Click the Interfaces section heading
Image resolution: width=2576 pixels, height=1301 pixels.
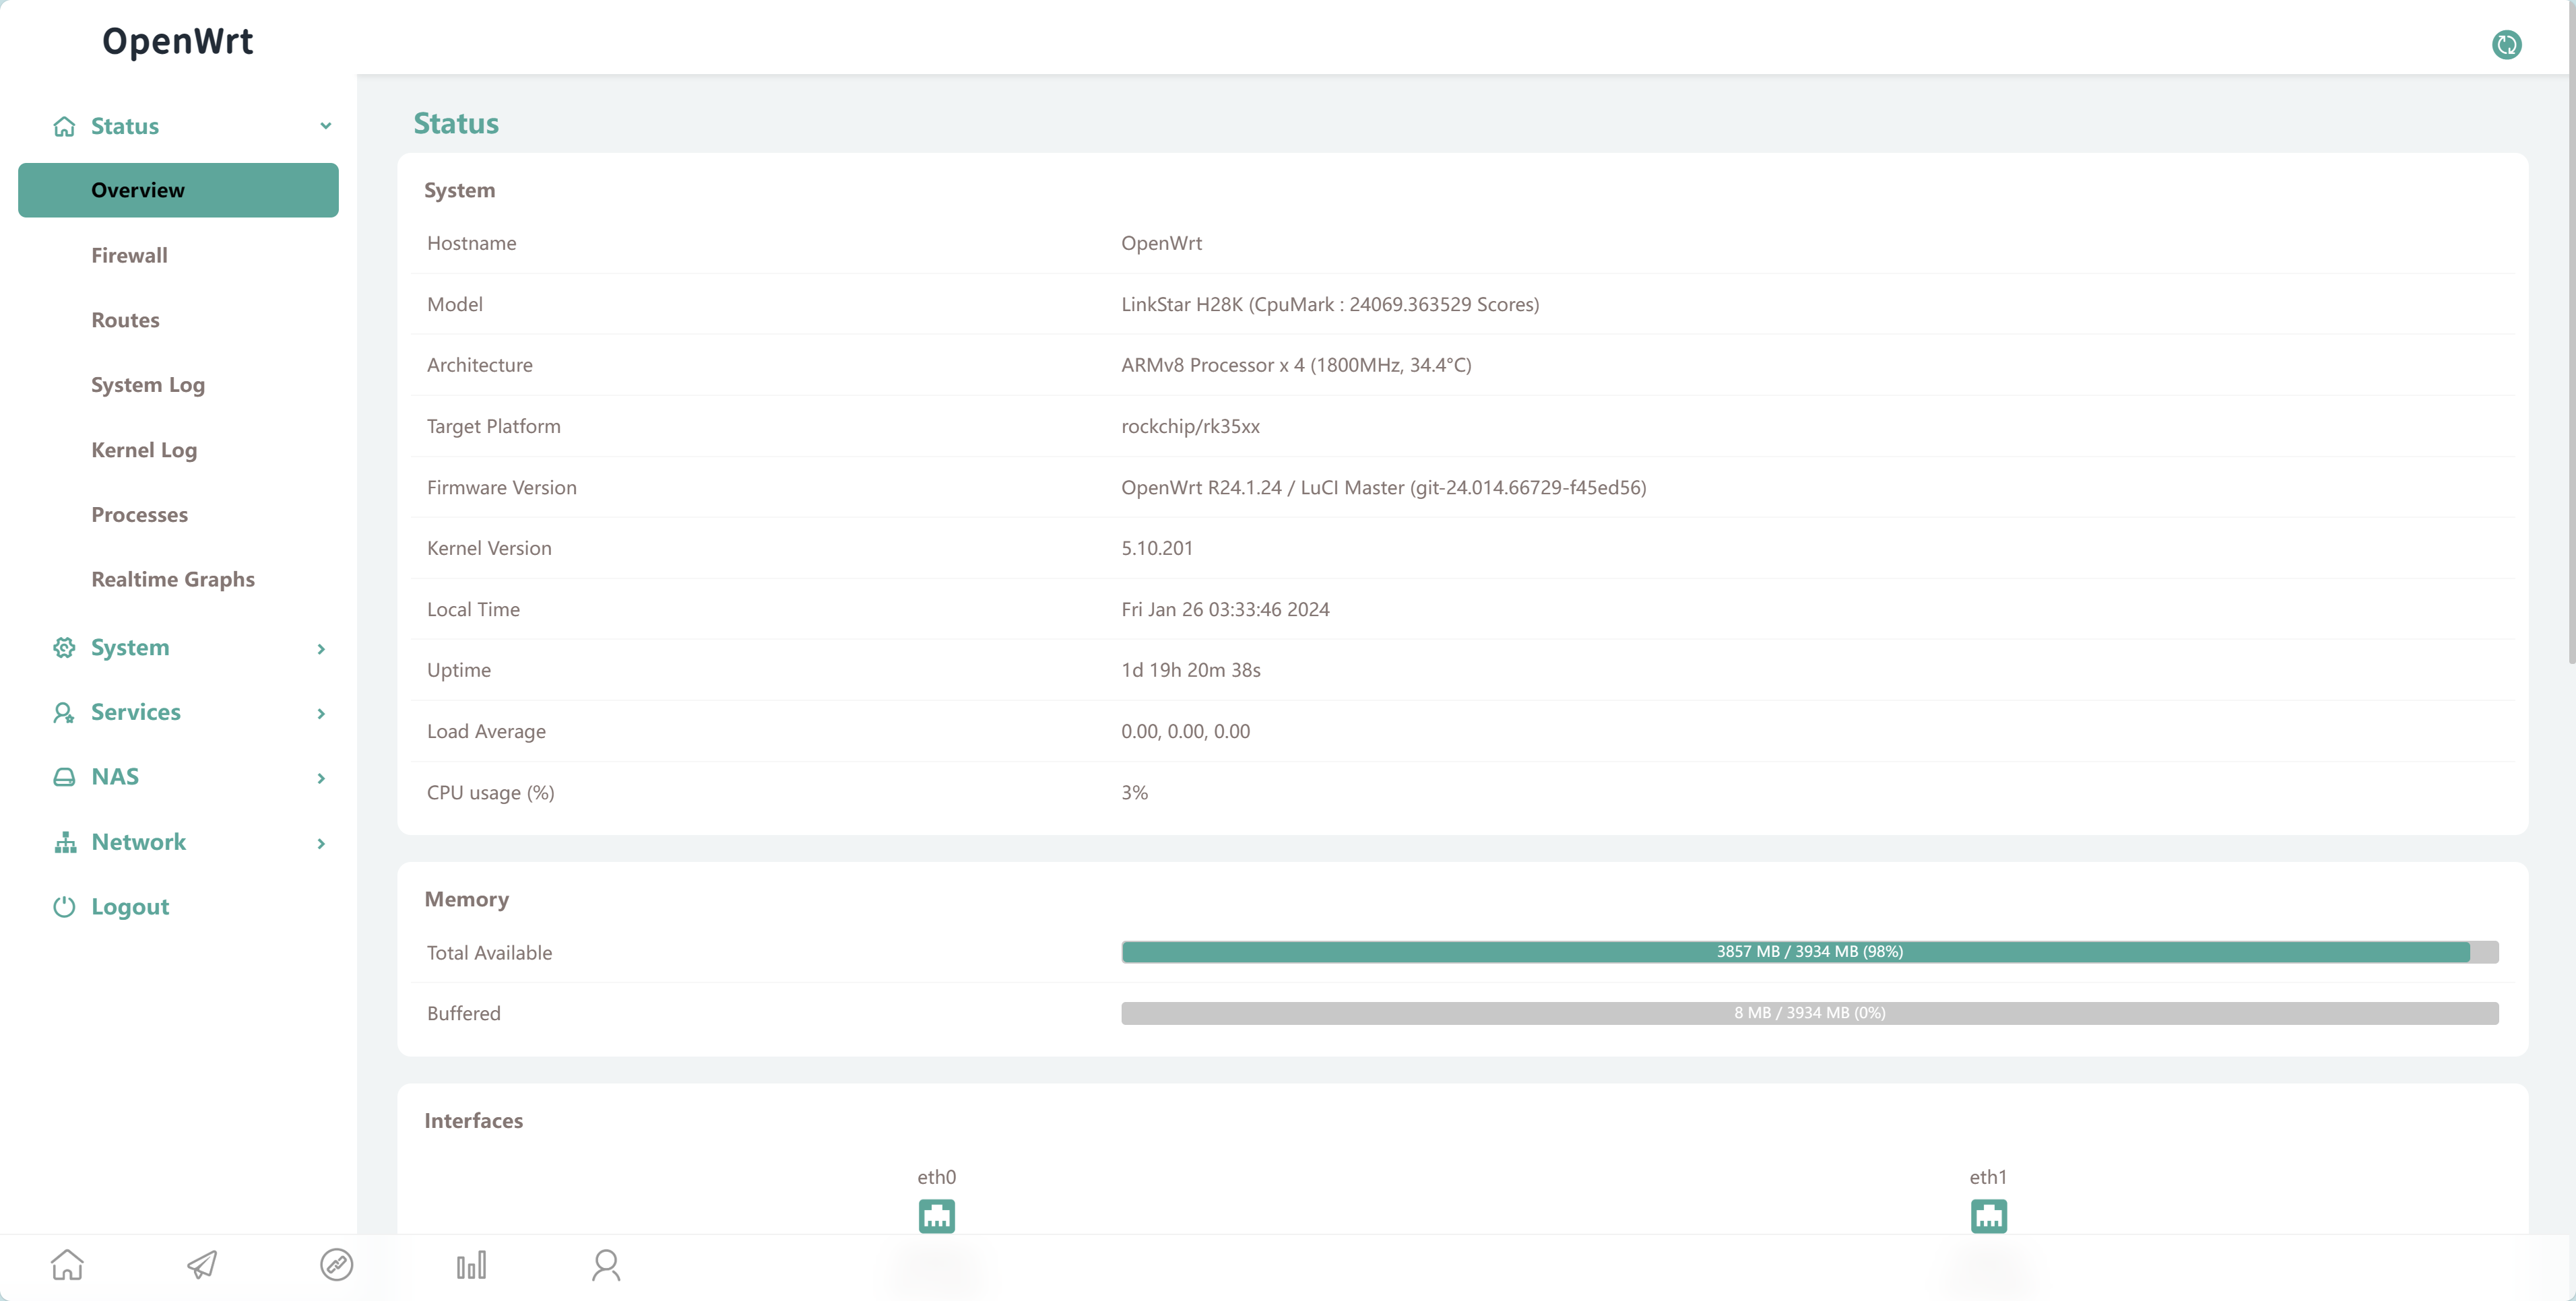click(x=473, y=1120)
